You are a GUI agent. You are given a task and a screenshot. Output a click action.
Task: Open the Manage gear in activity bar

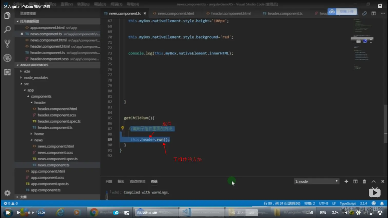tap(7, 193)
